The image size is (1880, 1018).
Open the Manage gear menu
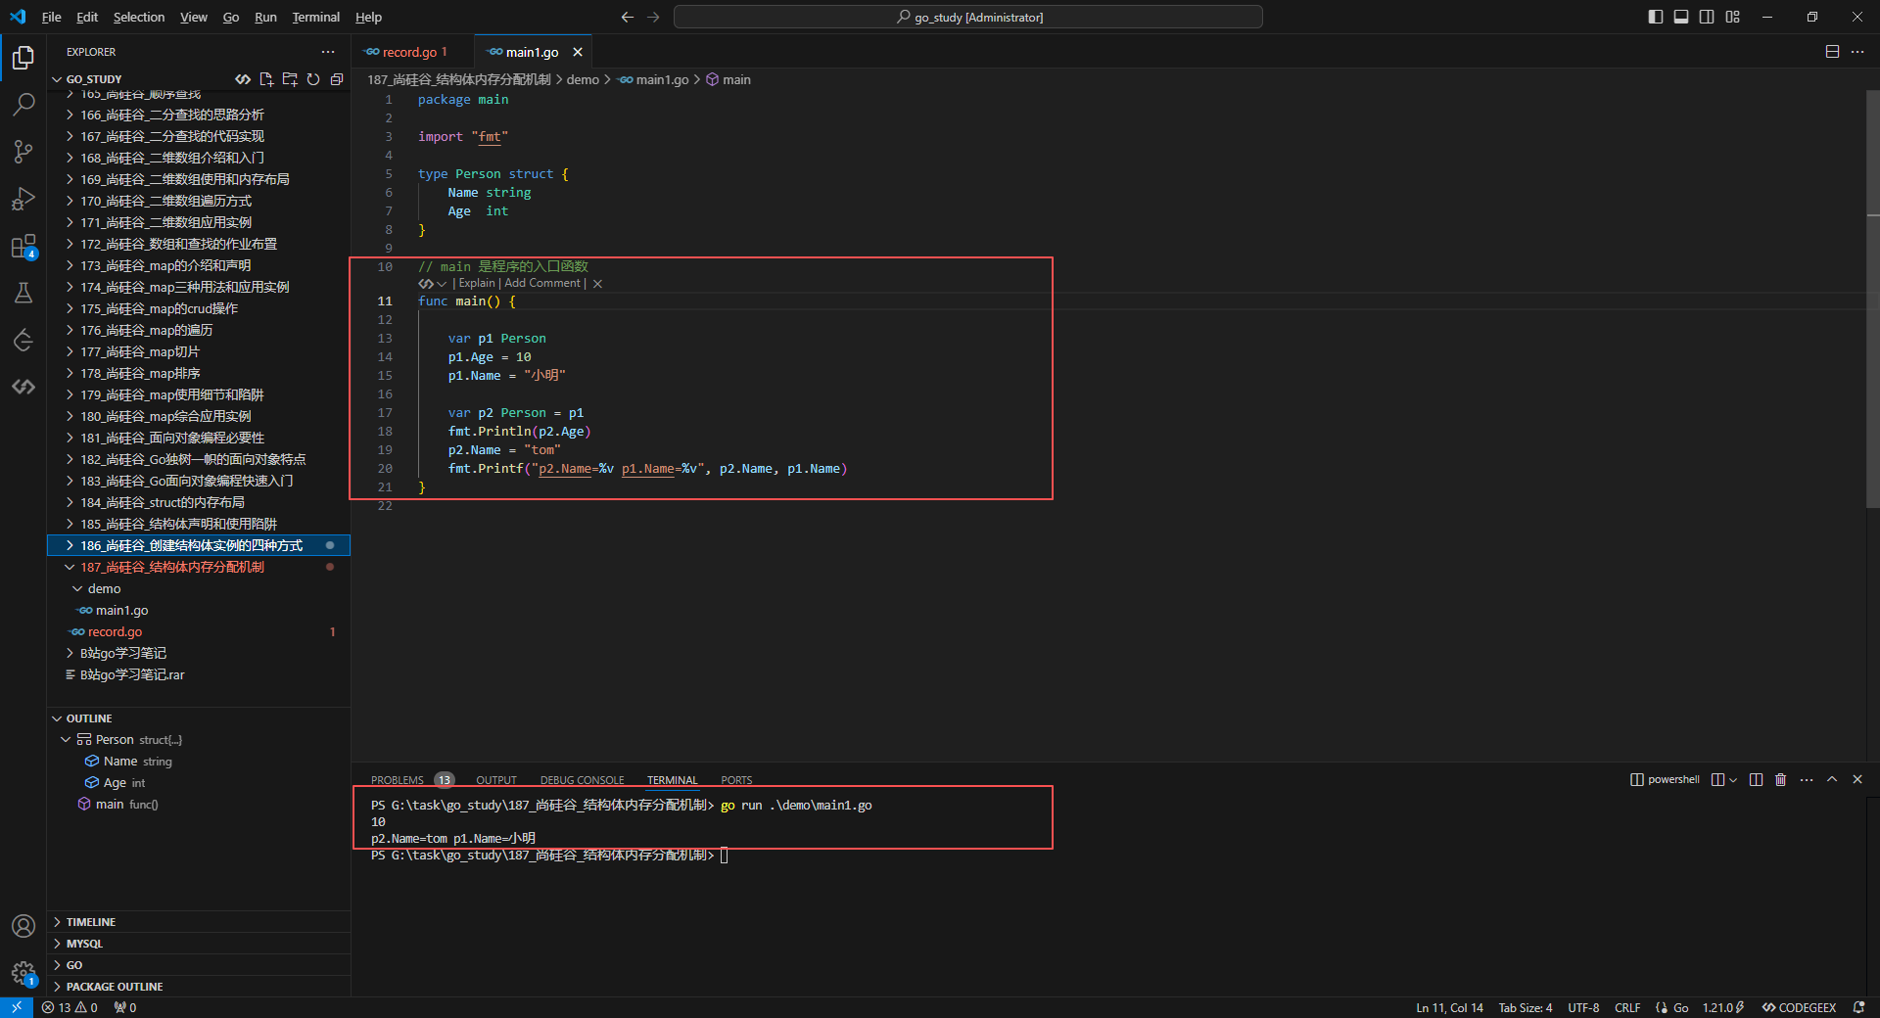(x=23, y=973)
